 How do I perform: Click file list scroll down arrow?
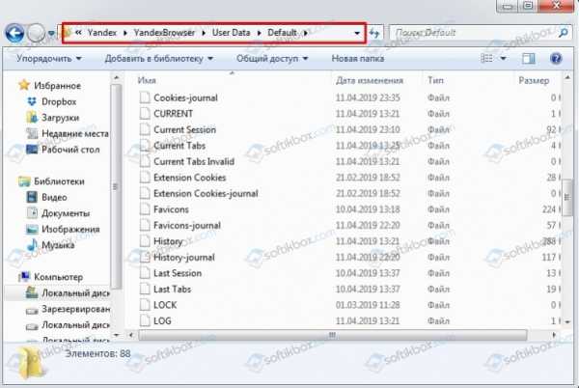[x=567, y=322]
